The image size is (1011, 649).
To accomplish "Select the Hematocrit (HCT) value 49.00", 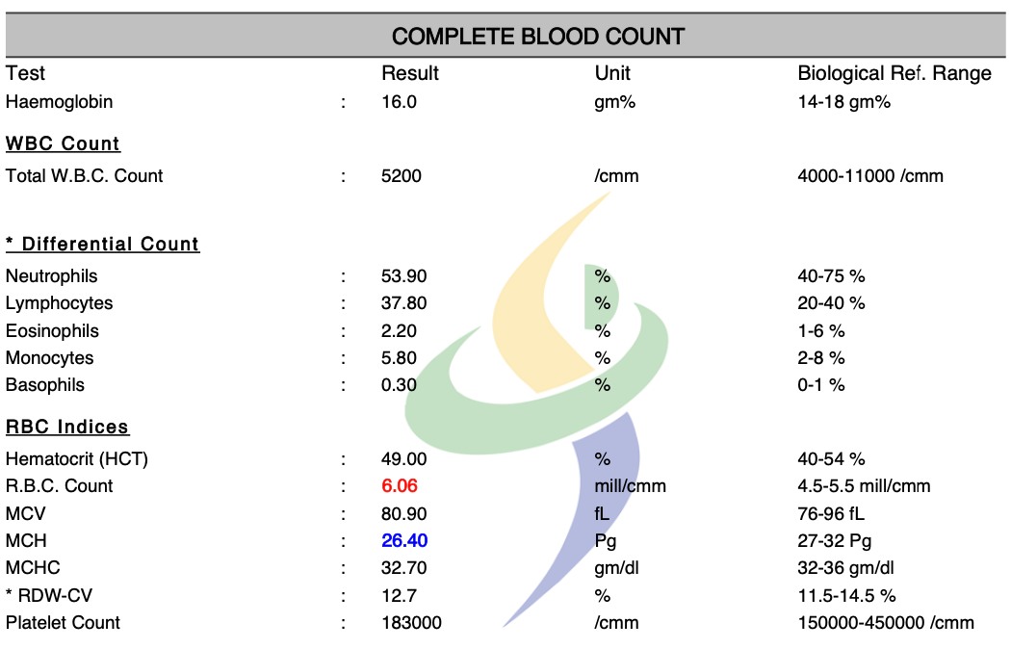I will click(x=403, y=459).
